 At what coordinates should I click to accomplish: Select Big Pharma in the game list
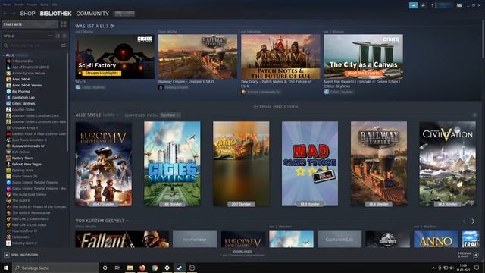pos(20,91)
